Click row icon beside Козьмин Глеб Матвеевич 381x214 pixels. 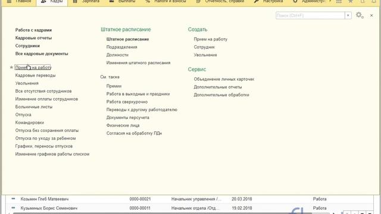click(x=13, y=199)
